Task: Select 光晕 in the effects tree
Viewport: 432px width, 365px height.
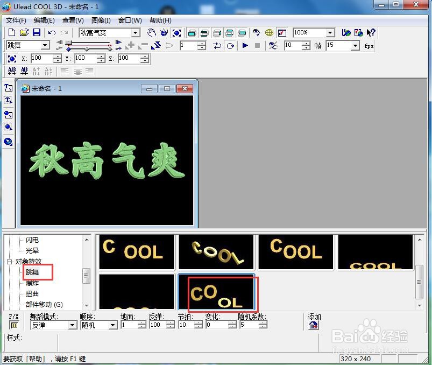Action: pos(32,250)
